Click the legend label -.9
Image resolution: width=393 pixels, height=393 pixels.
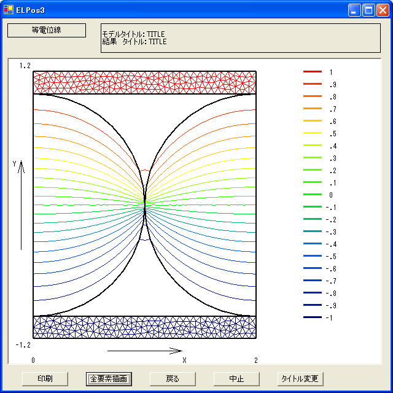point(332,306)
